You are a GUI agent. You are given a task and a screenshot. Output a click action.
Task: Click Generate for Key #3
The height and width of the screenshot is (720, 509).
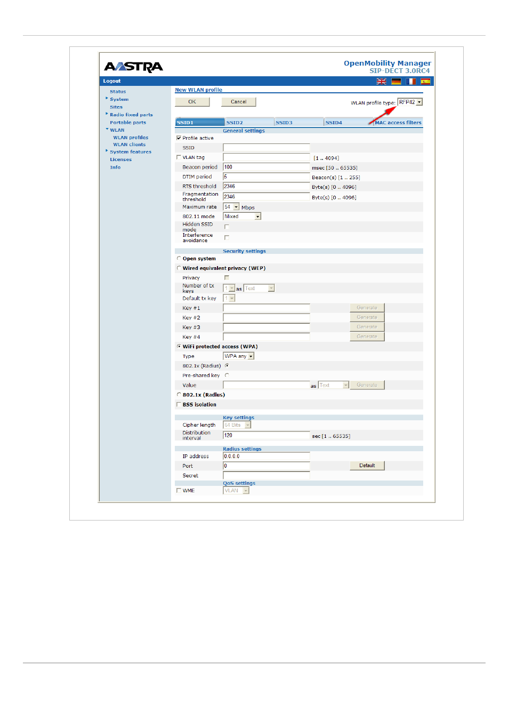coord(367,327)
